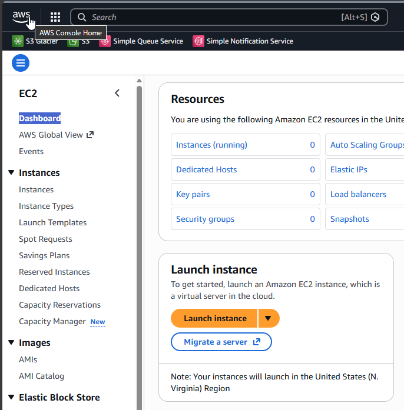
Task: Click the 0 count for Instances (running)
Action: [x=312, y=145]
